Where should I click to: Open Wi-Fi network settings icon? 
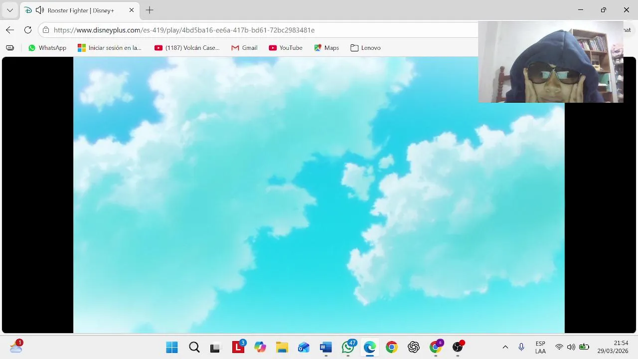(559, 347)
